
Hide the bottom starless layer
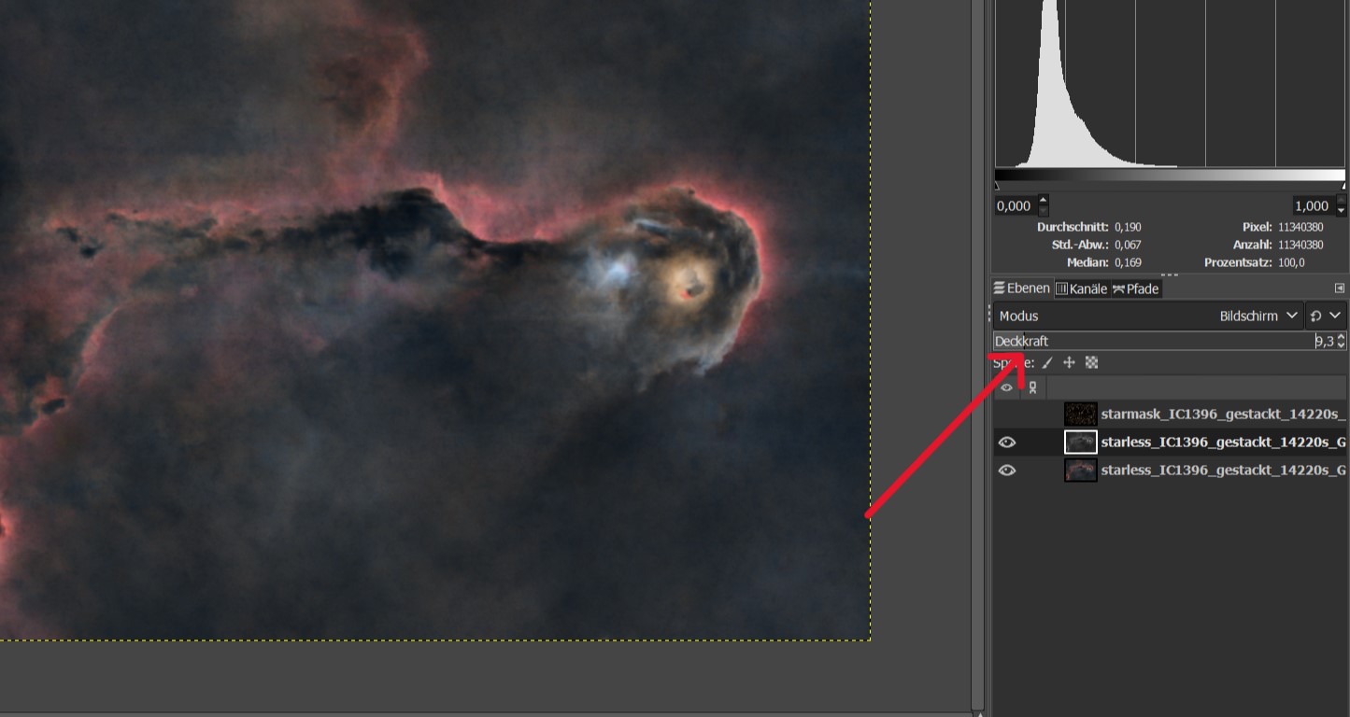tap(1006, 470)
